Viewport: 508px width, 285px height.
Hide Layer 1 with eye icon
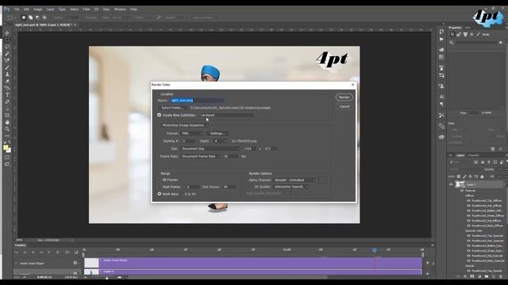pyautogui.click(x=451, y=184)
